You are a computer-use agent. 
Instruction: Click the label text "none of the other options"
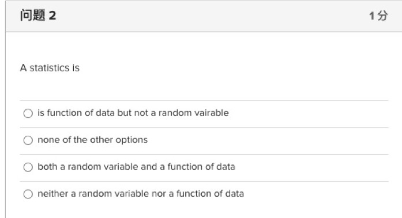point(92,140)
